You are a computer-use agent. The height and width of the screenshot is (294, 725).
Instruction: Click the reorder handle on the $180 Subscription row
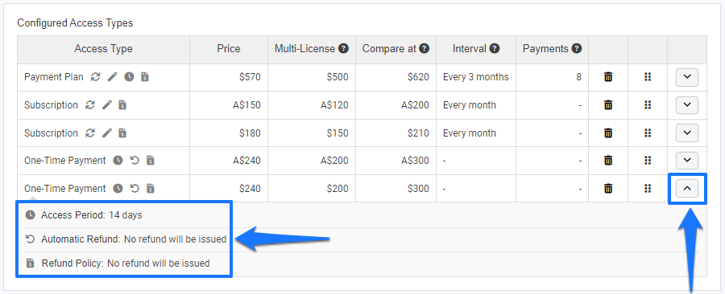(x=648, y=133)
